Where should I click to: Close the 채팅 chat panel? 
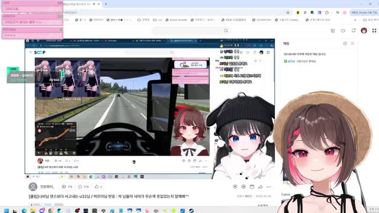[x=352, y=43]
